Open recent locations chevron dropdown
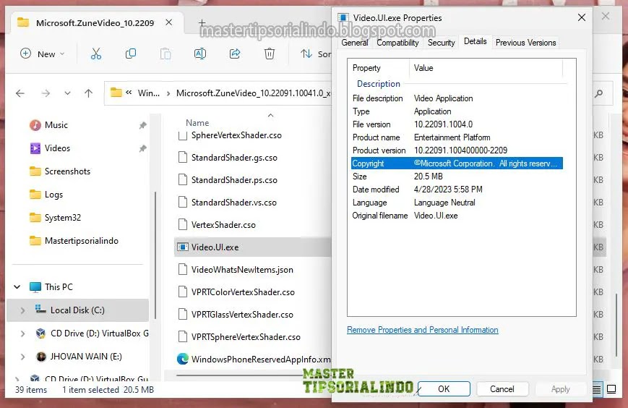The width and height of the screenshot is (628, 408). pos(68,93)
